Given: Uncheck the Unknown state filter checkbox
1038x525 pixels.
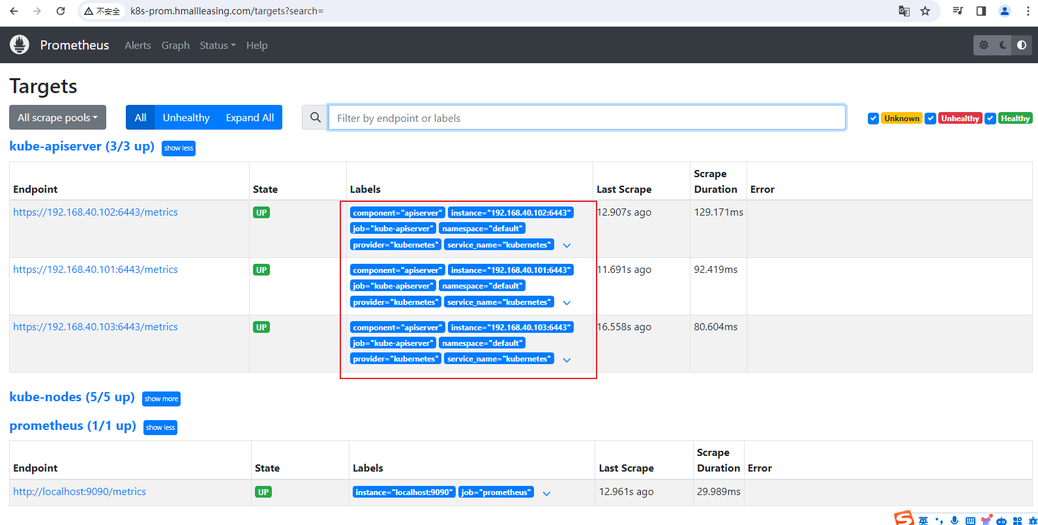Looking at the screenshot, I should click(x=873, y=119).
